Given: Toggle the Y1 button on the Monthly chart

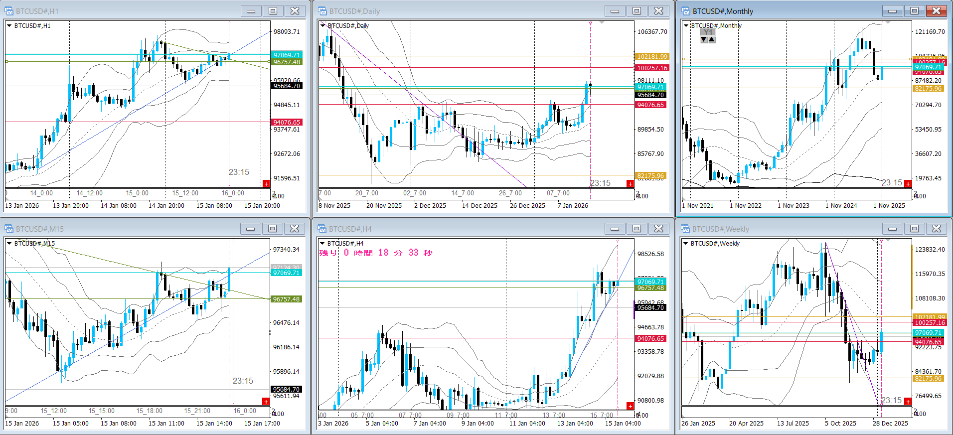Looking at the screenshot, I should pyautogui.click(x=708, y=32).
